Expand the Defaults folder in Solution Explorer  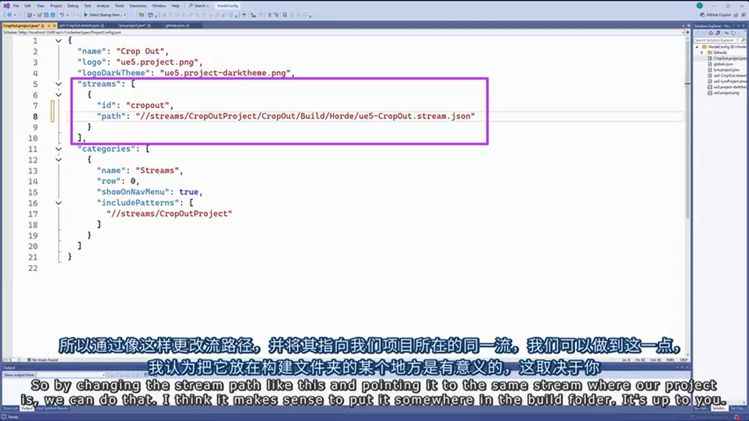click(702, 53)
